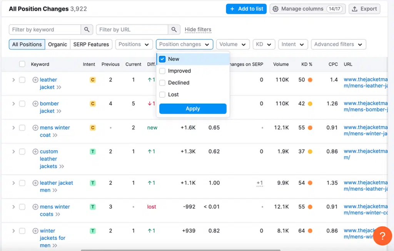Open the Volume dropdown
This screenshot has width=394, height=251.
[x=233, y=44]
